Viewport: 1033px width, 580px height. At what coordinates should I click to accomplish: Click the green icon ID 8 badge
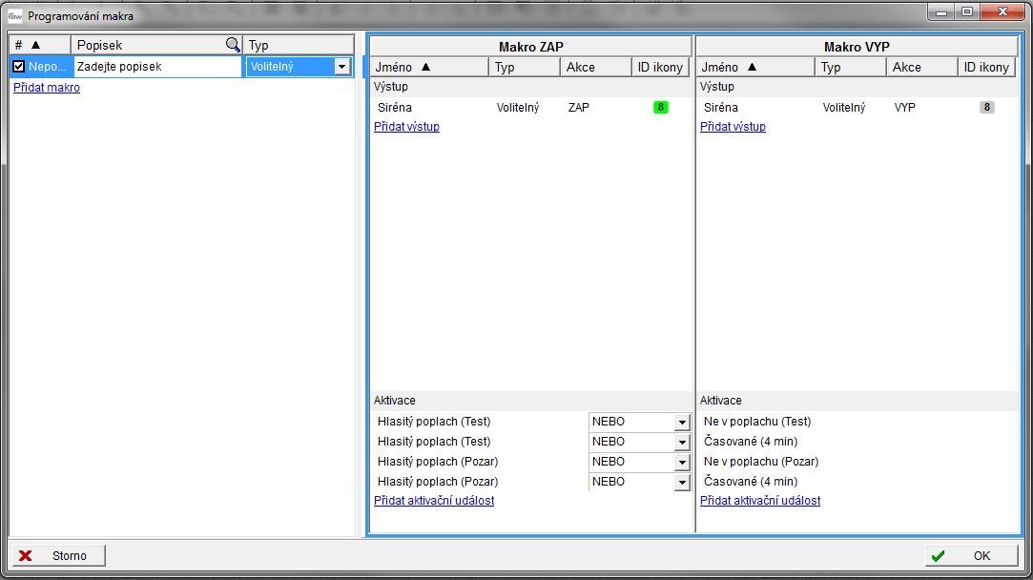click(x=660, y=108)
